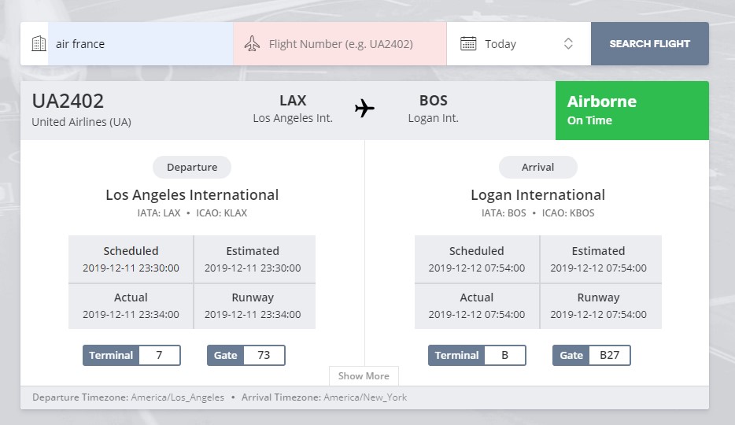The height and width of the screenshot is (425, 735).
Task: Select the Departure pill label
Action: click(192, 168)
